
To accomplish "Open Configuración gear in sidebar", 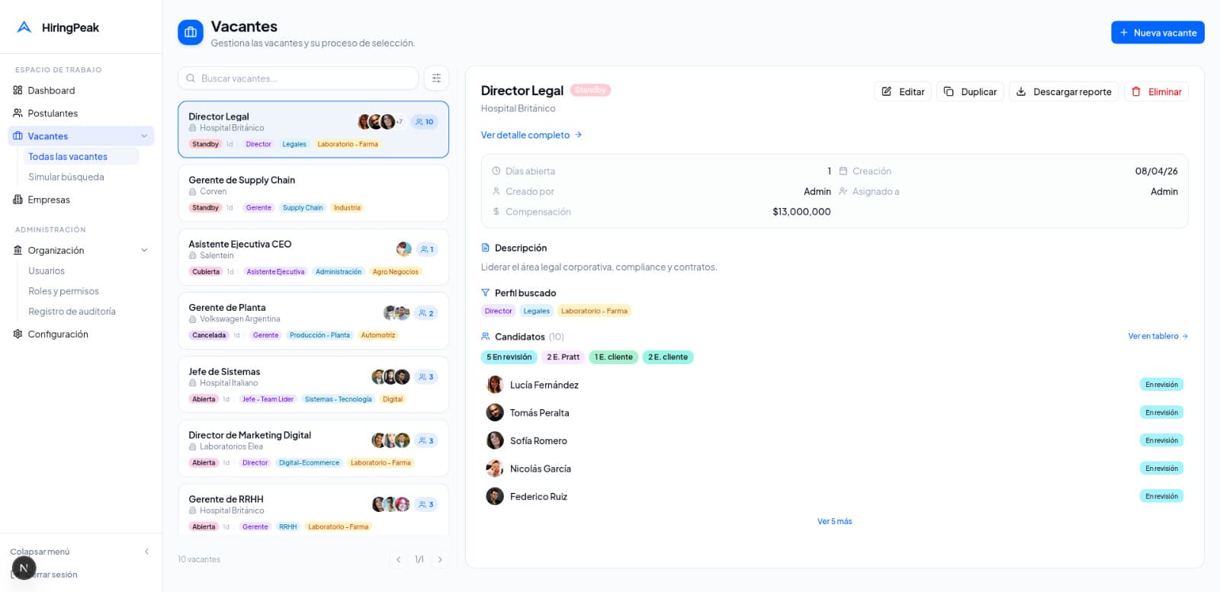I will (x=18, y=334).
